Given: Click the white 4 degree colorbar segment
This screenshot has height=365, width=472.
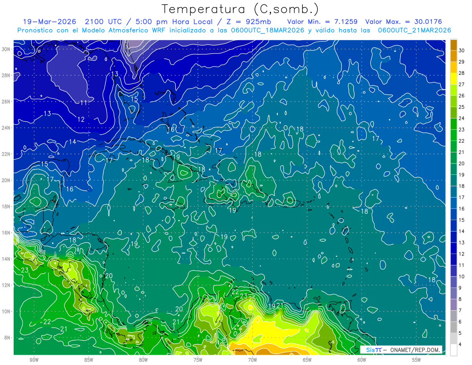Looking at the screenshot, I should pos(454,350).
